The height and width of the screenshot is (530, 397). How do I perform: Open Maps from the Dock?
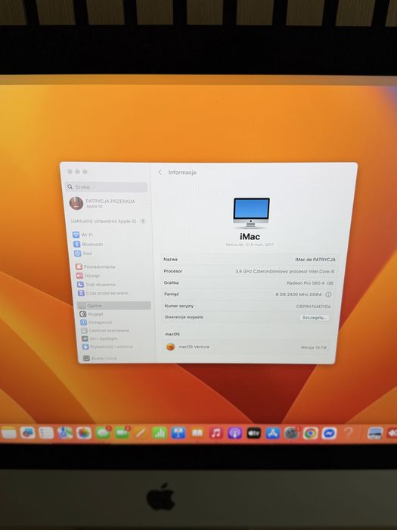click(65, 433)
